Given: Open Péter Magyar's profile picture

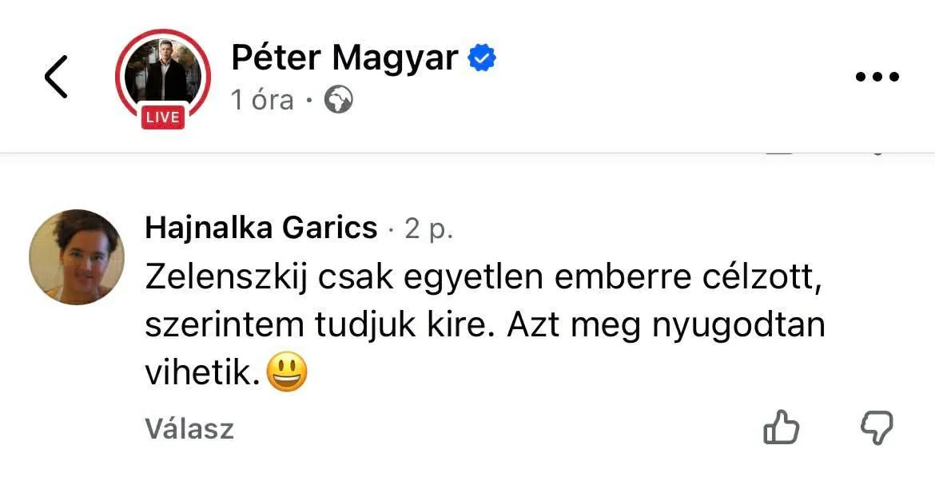Looking at the screenshot, I should 162,73.
